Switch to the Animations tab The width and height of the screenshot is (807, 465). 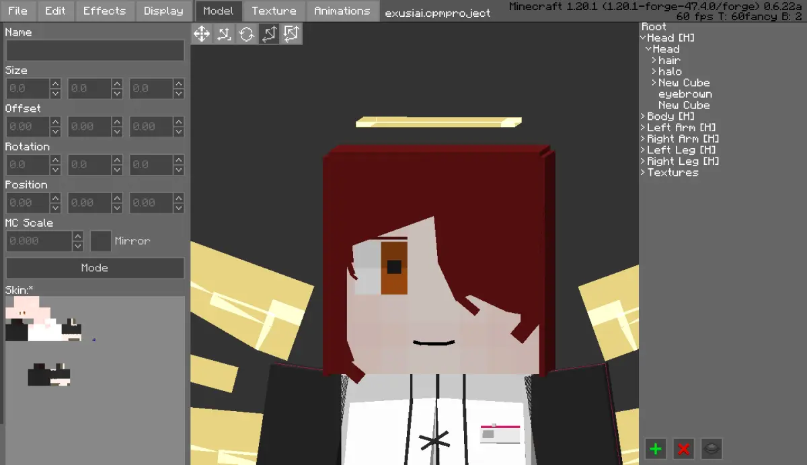coord(342,11)
